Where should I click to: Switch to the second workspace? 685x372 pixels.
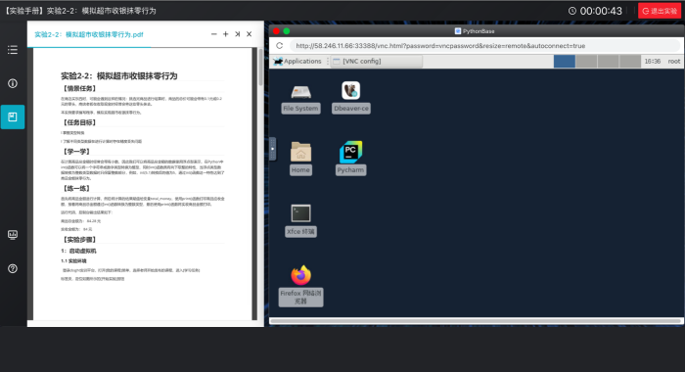pyautogui.click(x=586, y=62)
